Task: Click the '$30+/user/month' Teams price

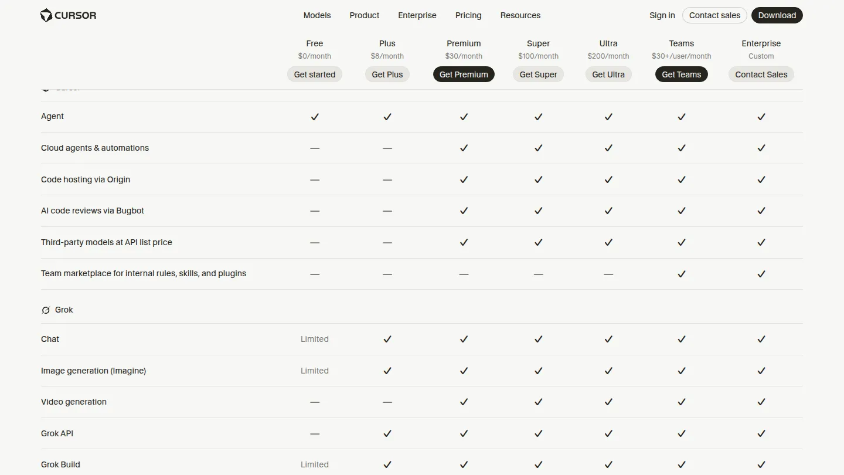Action: click(x=682, y=56)
